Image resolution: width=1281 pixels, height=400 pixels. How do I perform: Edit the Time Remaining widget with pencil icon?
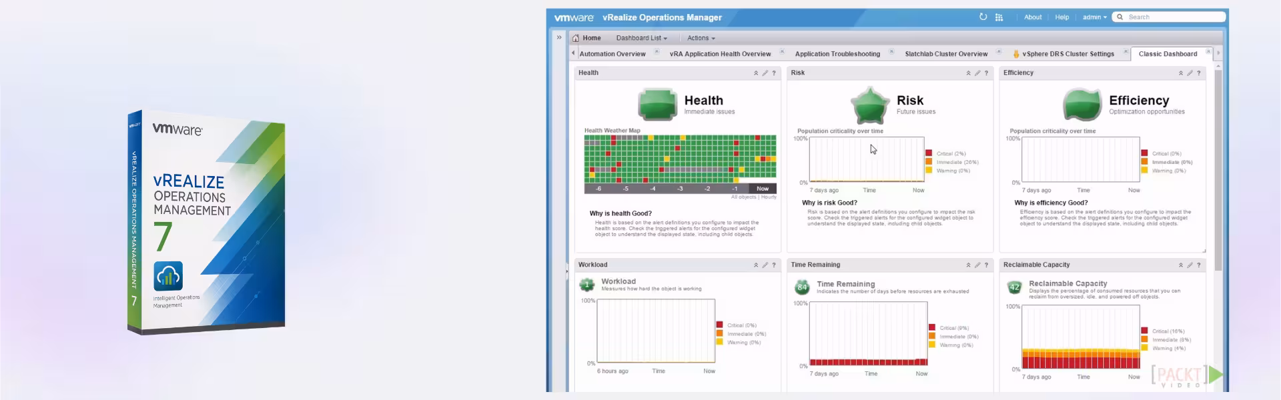[977, 265]
